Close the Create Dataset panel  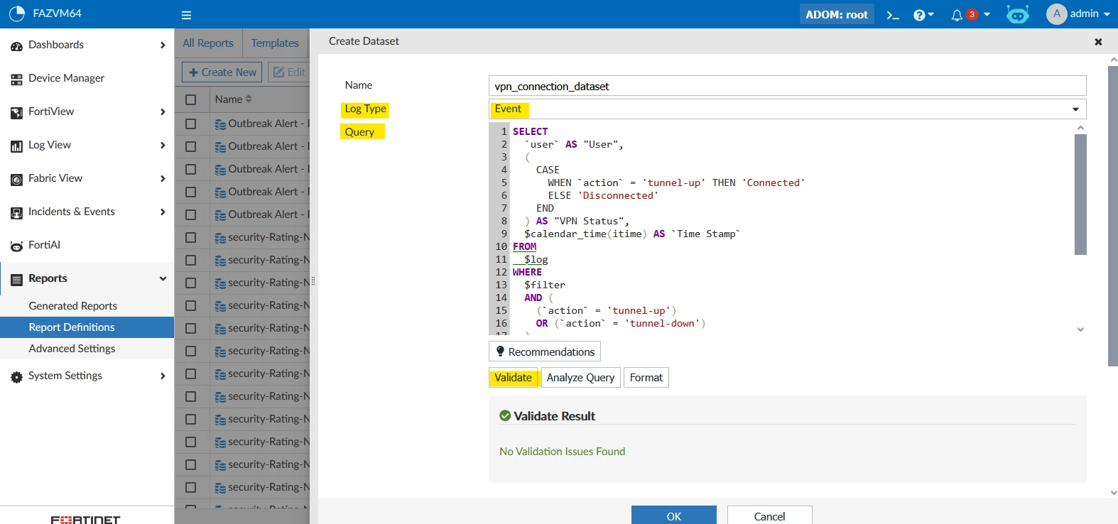click(x=1098, y=42)
